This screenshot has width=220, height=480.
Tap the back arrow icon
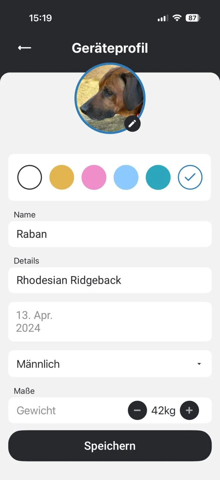click(x=24, y=48)
